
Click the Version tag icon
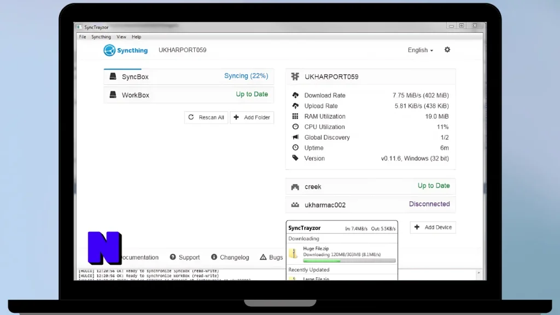[295, 158]
